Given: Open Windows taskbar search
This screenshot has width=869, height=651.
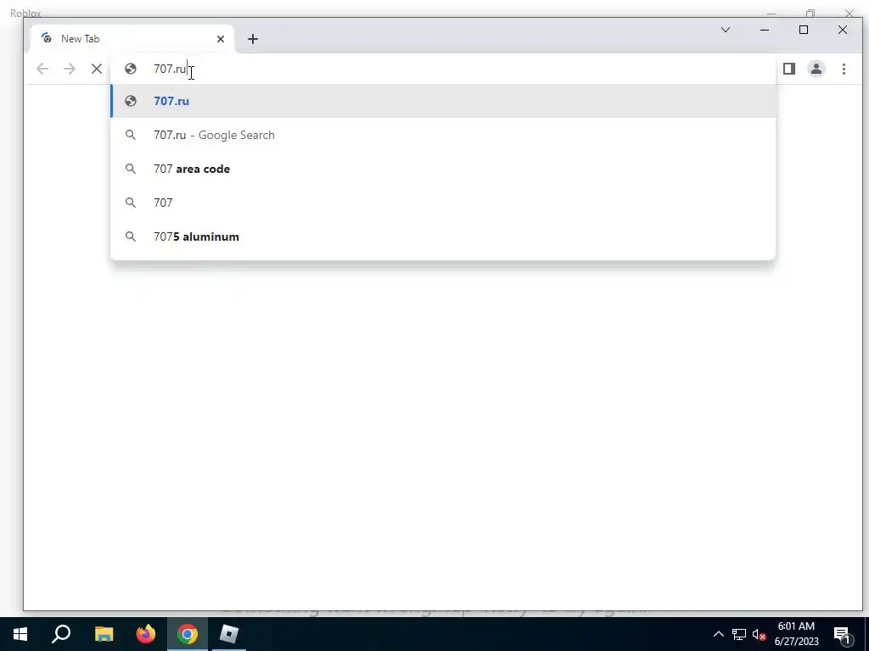Looking at the screenshot, I should [61, 634].
